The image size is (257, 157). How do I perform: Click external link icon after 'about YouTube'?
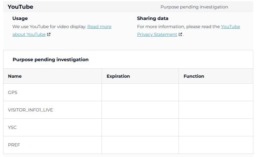(49, 35)
